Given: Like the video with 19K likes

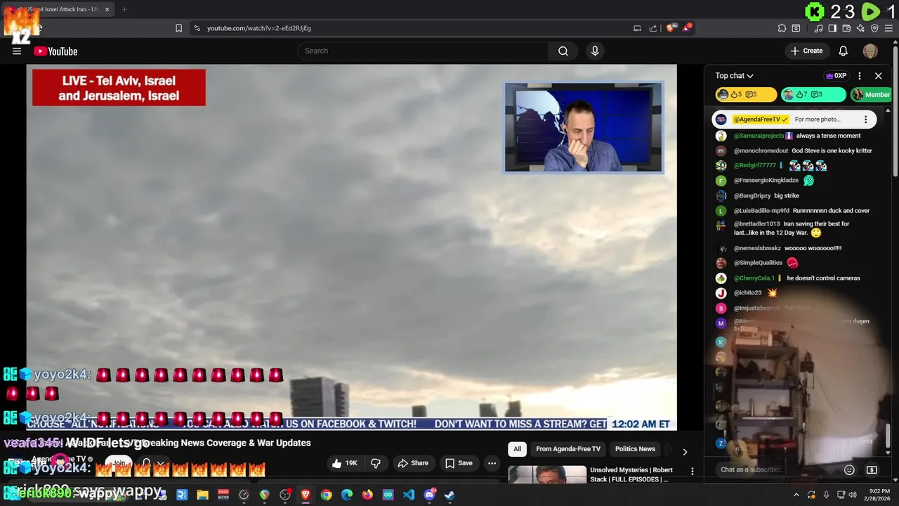Looking at the screenshot, I should [x=345, y=463].
